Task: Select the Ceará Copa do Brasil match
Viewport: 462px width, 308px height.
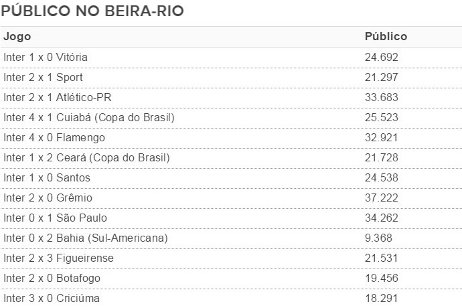Action: (x=231, y=158)
